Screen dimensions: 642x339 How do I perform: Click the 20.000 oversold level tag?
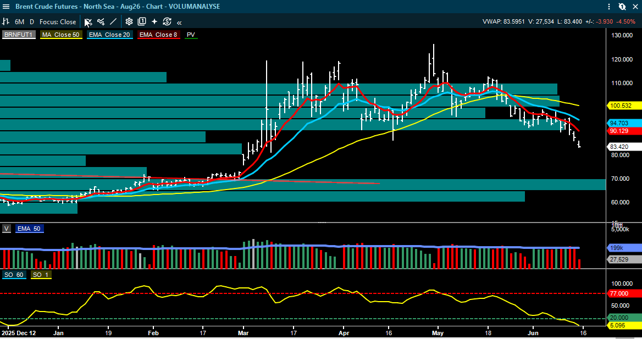(623, 318)
